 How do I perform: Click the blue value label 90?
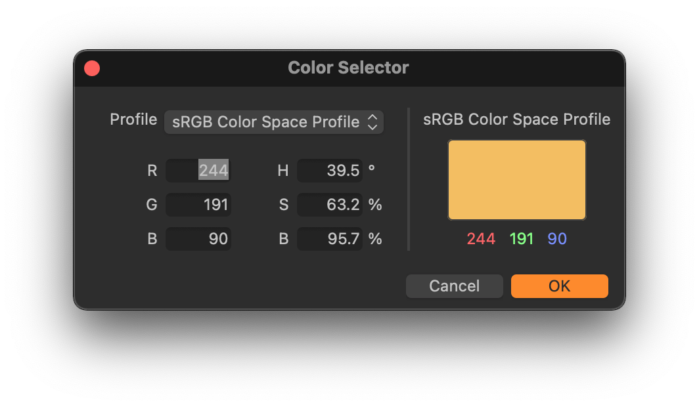tap(556, 239)
